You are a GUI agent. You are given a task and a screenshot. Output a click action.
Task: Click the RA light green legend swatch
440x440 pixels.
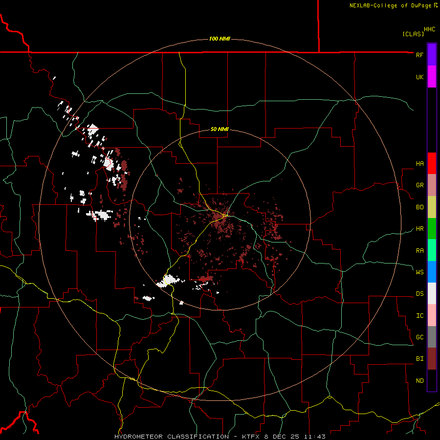coord(432,250)
